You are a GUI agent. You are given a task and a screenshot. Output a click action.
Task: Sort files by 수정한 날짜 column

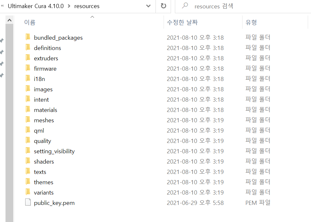tap(182, 22)
